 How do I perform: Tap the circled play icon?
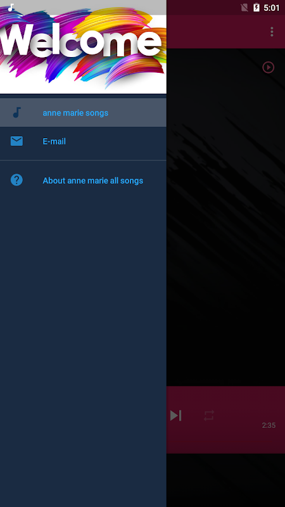pyautogui.click(x=268, y=67)
